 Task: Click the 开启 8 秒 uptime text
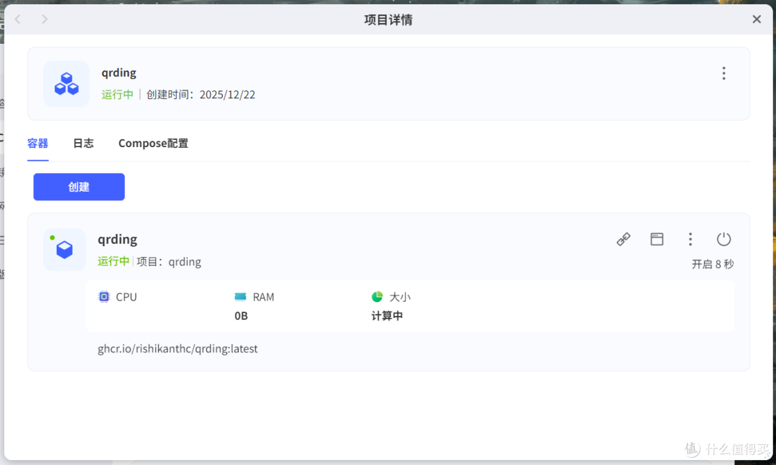[x=713, y=264]
